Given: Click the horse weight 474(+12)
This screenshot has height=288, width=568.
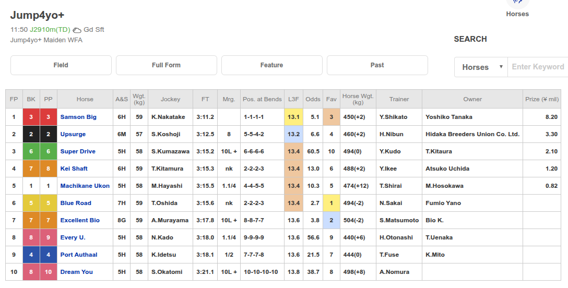Looking at the screenshot, I should coord(356,186).
